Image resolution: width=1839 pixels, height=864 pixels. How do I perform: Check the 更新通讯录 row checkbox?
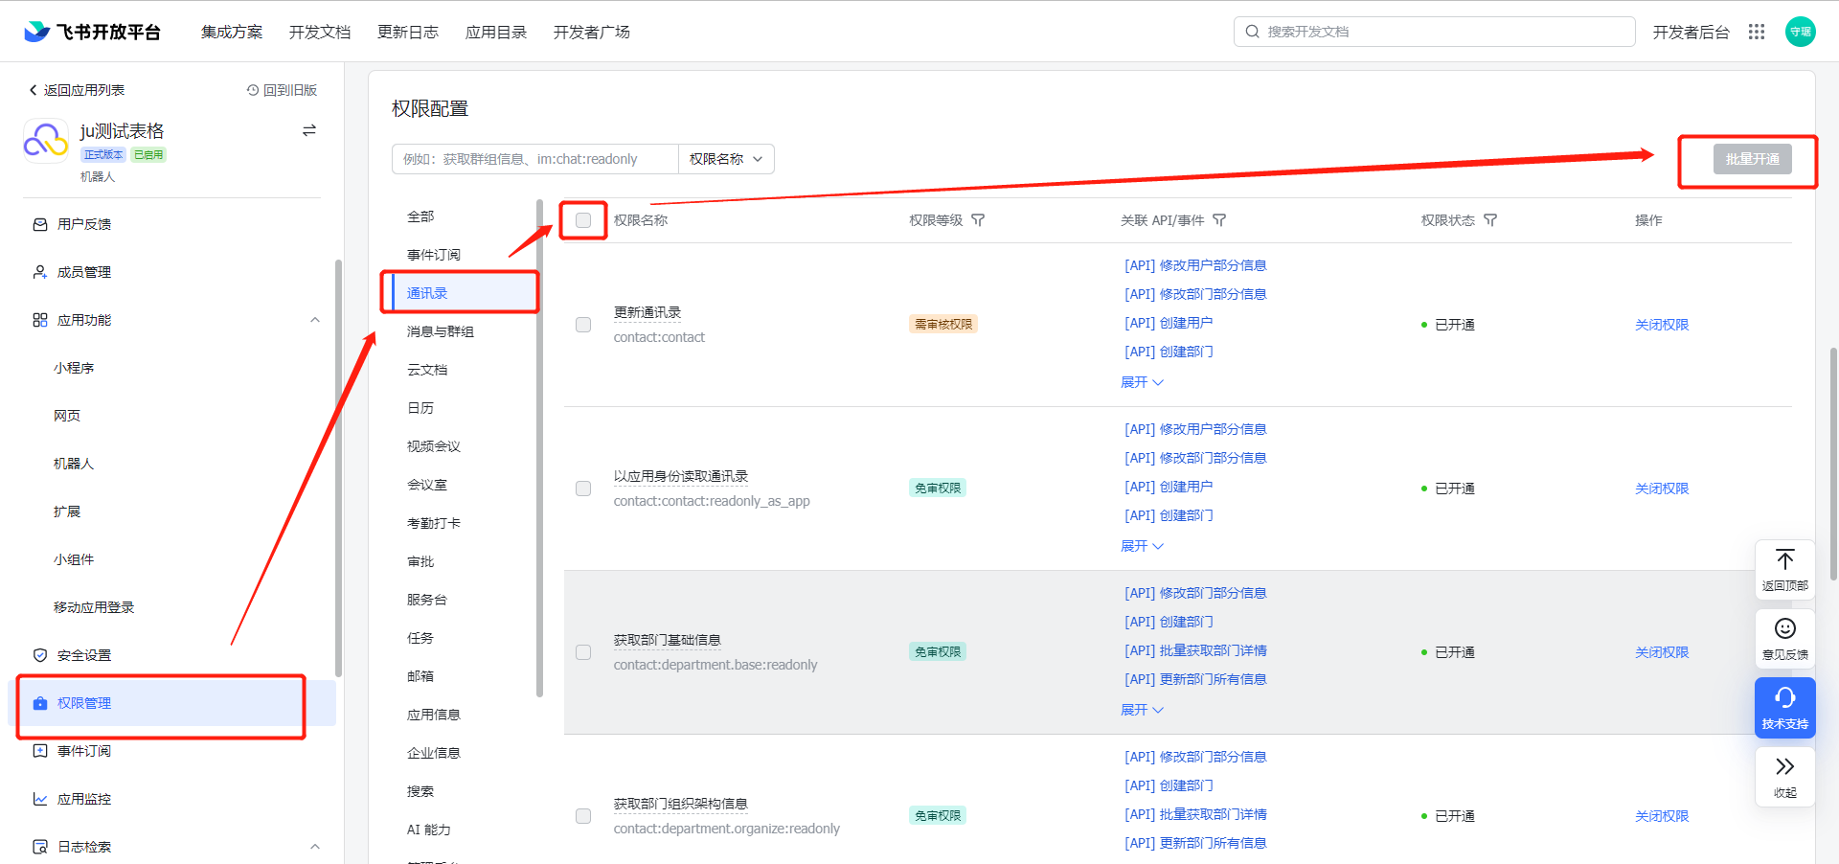pos(583,325)
